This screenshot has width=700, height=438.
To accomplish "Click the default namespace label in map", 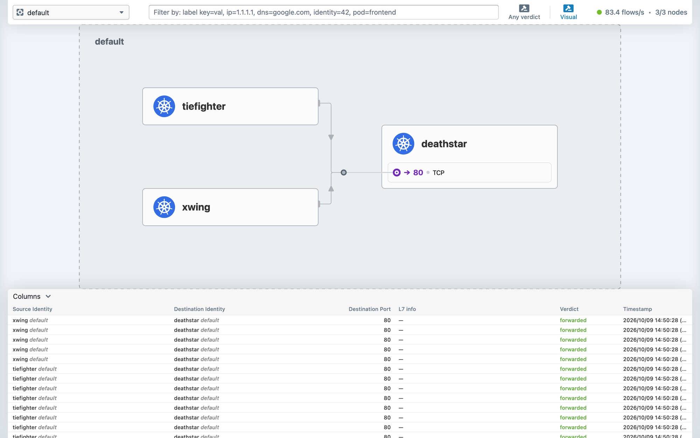I will tap(109, 41).
